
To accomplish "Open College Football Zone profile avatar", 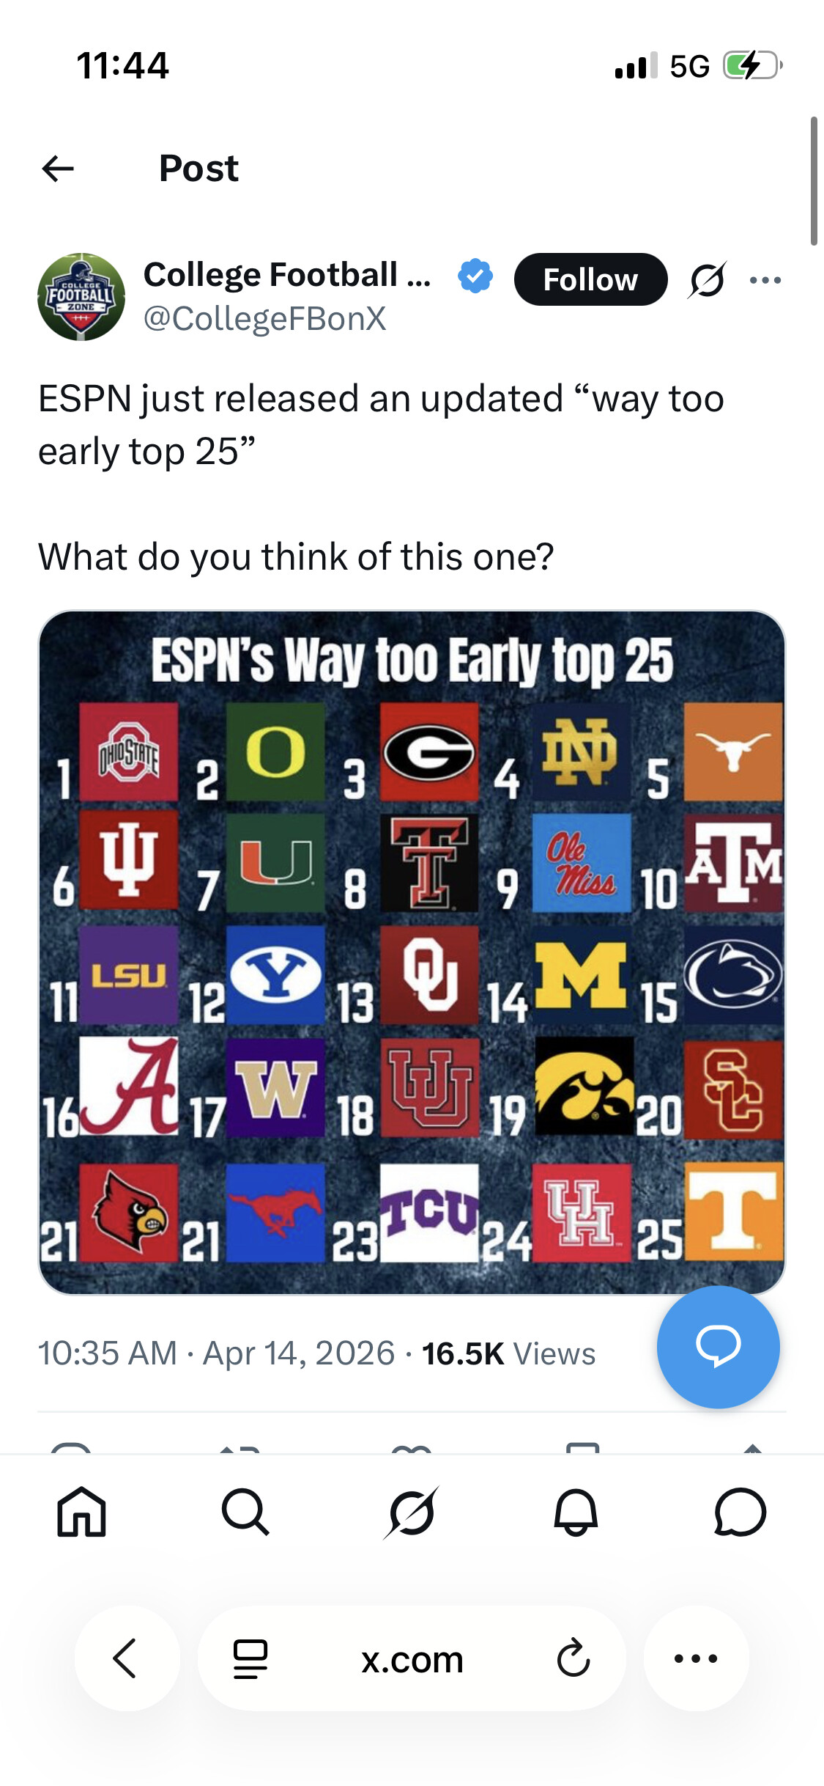I will pos(81,297).
